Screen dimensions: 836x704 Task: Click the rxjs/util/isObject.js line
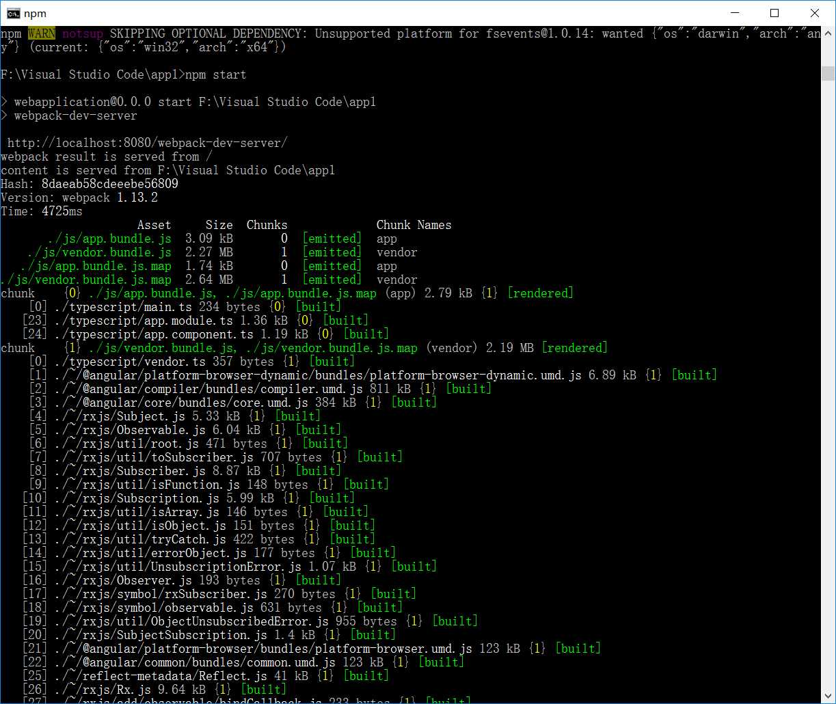tap(198, 526)
